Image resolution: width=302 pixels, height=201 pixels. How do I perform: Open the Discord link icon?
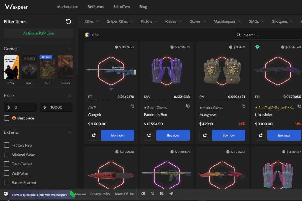point(143,194)
